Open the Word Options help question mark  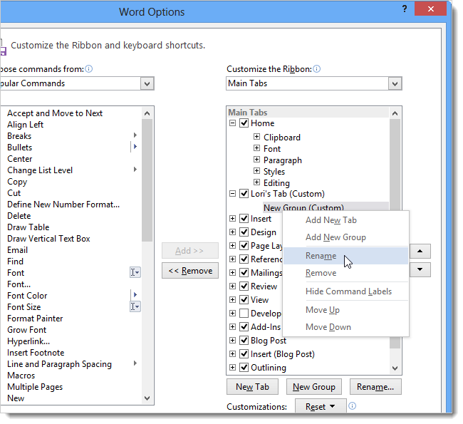pos(405,9)
